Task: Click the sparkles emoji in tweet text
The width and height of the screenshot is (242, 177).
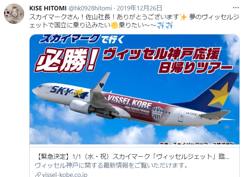Action: (184, 17)
